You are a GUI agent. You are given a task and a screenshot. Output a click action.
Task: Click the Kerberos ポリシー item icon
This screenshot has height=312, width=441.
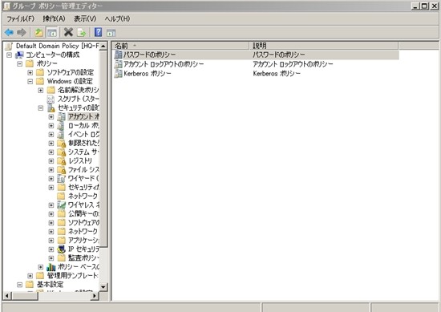coord(119,74)
